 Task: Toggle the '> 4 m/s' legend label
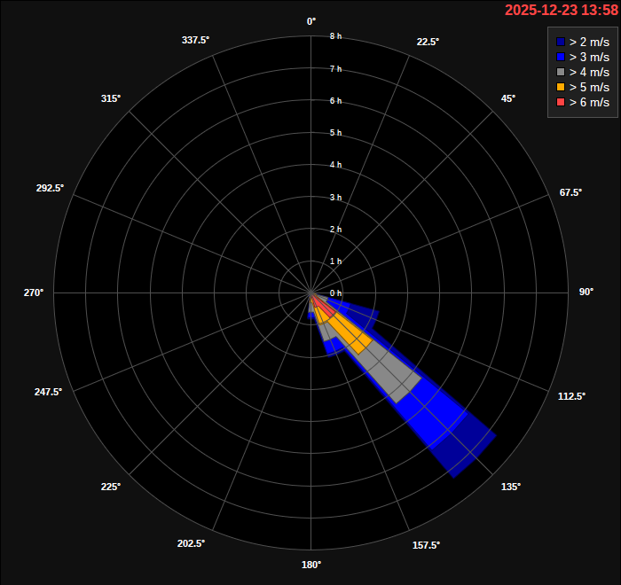tap(589, 72)
